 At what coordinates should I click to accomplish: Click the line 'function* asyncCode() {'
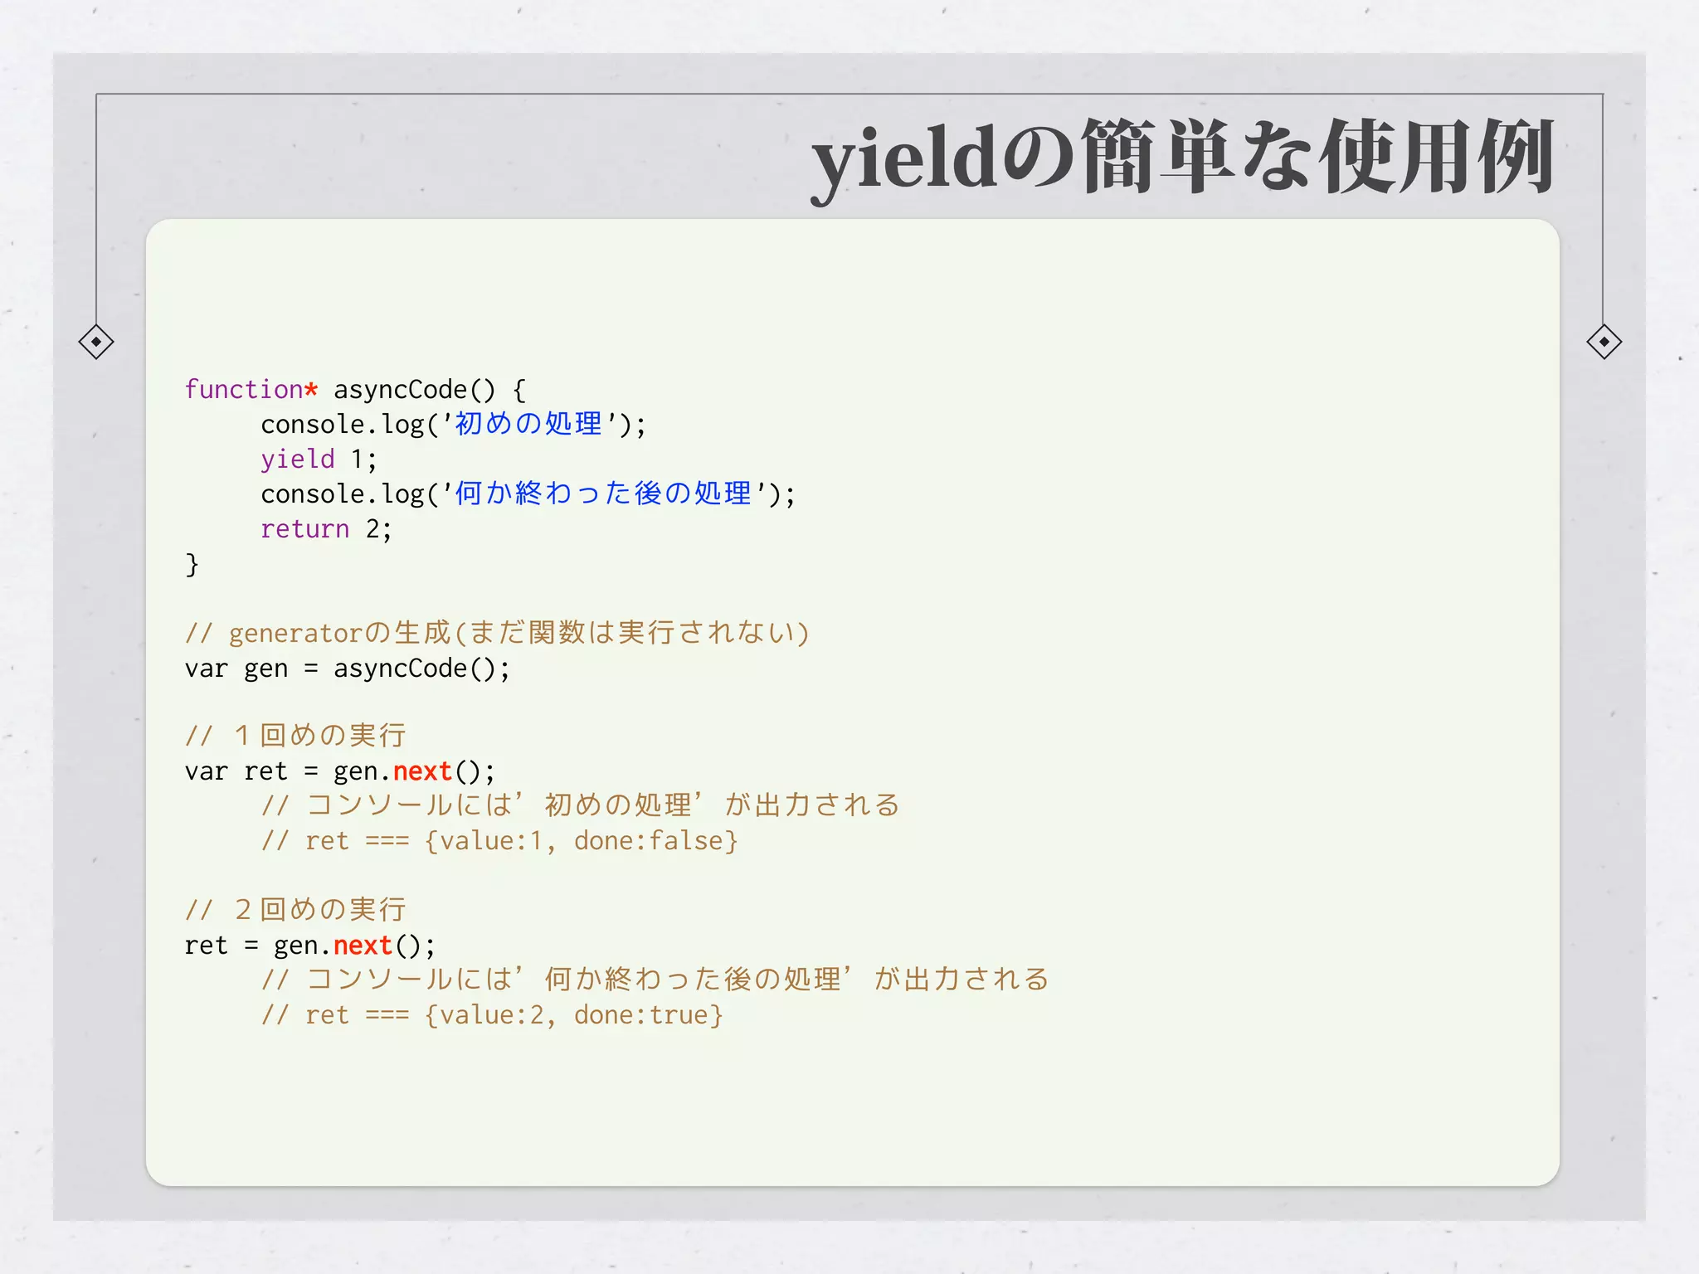[355, 390]
